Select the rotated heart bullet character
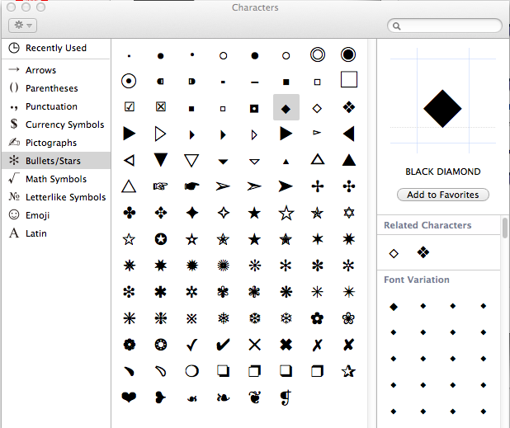 pos(160,397)
